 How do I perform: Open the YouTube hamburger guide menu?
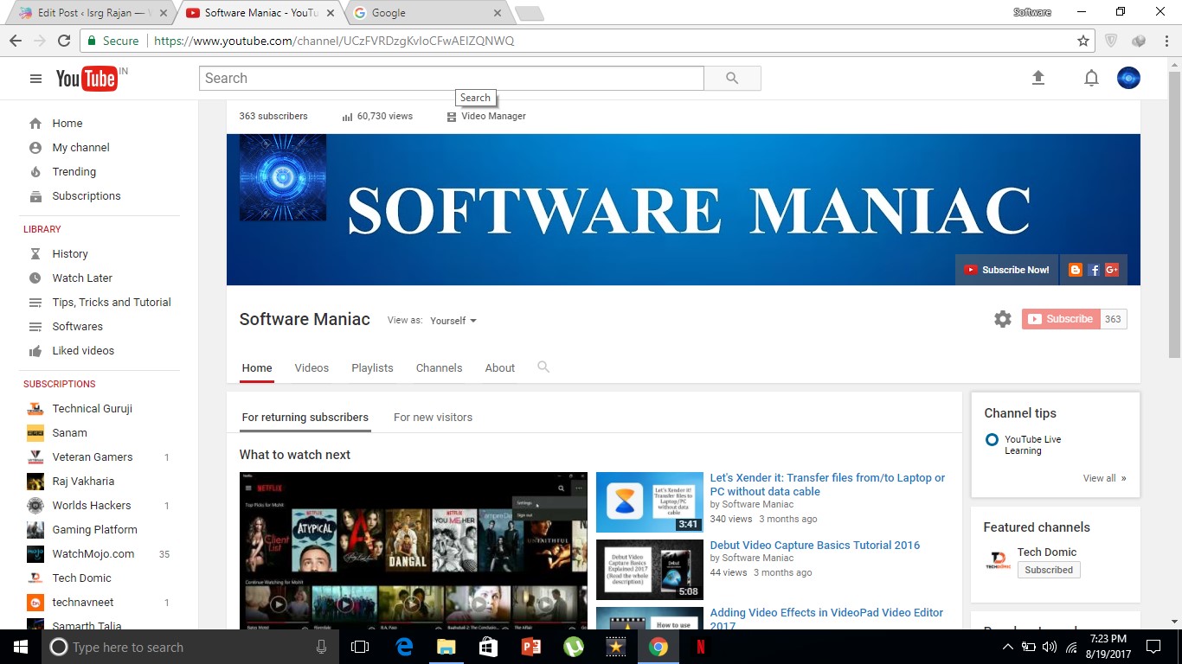[35, 79]
